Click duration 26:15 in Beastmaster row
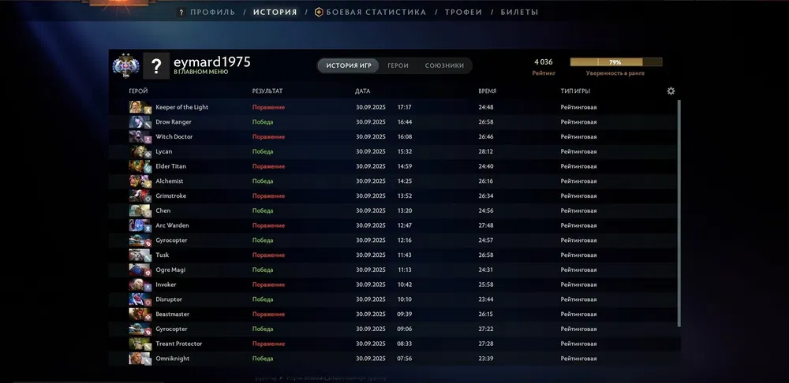Image resolution: width=789 pixels, height=383 pixels. (x=485, y=314)
